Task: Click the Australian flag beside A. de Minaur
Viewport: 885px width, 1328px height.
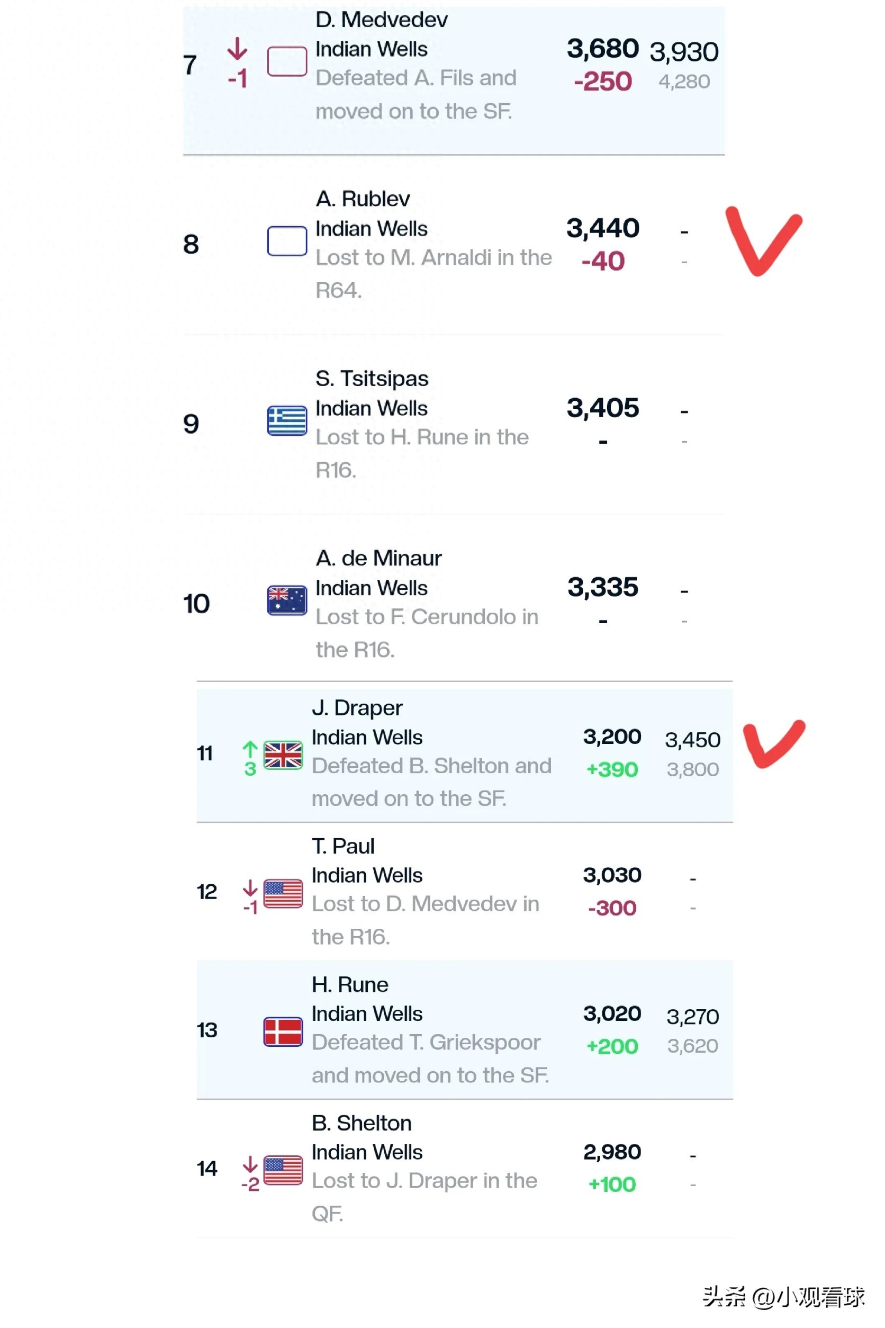Action: 287,600
